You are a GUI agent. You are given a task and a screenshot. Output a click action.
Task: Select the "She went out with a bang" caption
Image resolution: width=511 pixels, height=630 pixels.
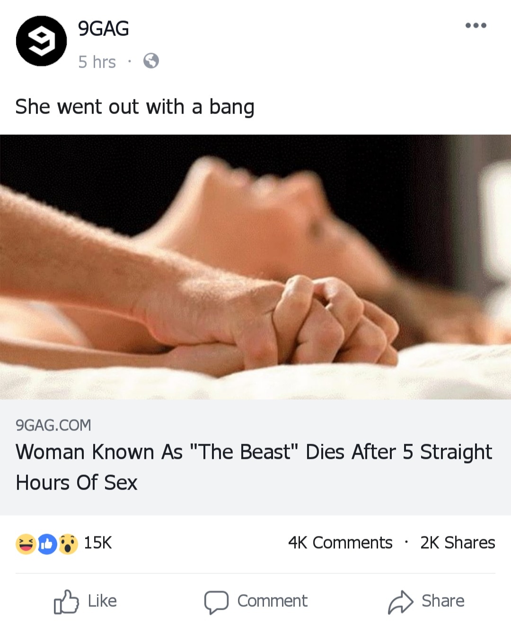coord(135,107)
